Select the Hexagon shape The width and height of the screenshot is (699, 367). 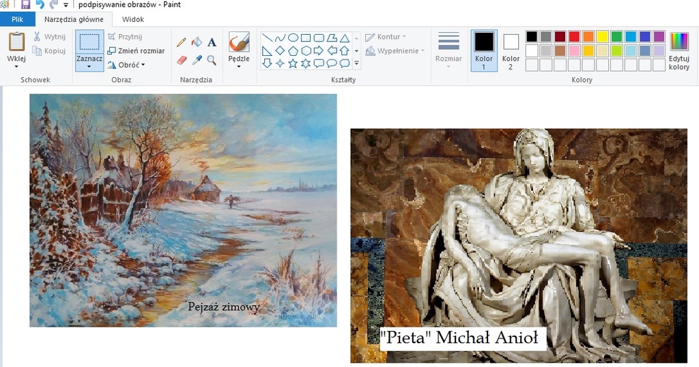[306, 50]
